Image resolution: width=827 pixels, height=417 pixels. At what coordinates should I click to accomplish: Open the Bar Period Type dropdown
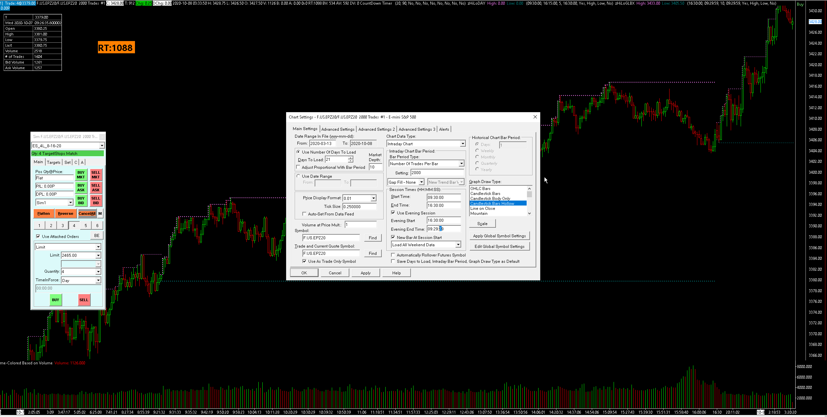461,164
